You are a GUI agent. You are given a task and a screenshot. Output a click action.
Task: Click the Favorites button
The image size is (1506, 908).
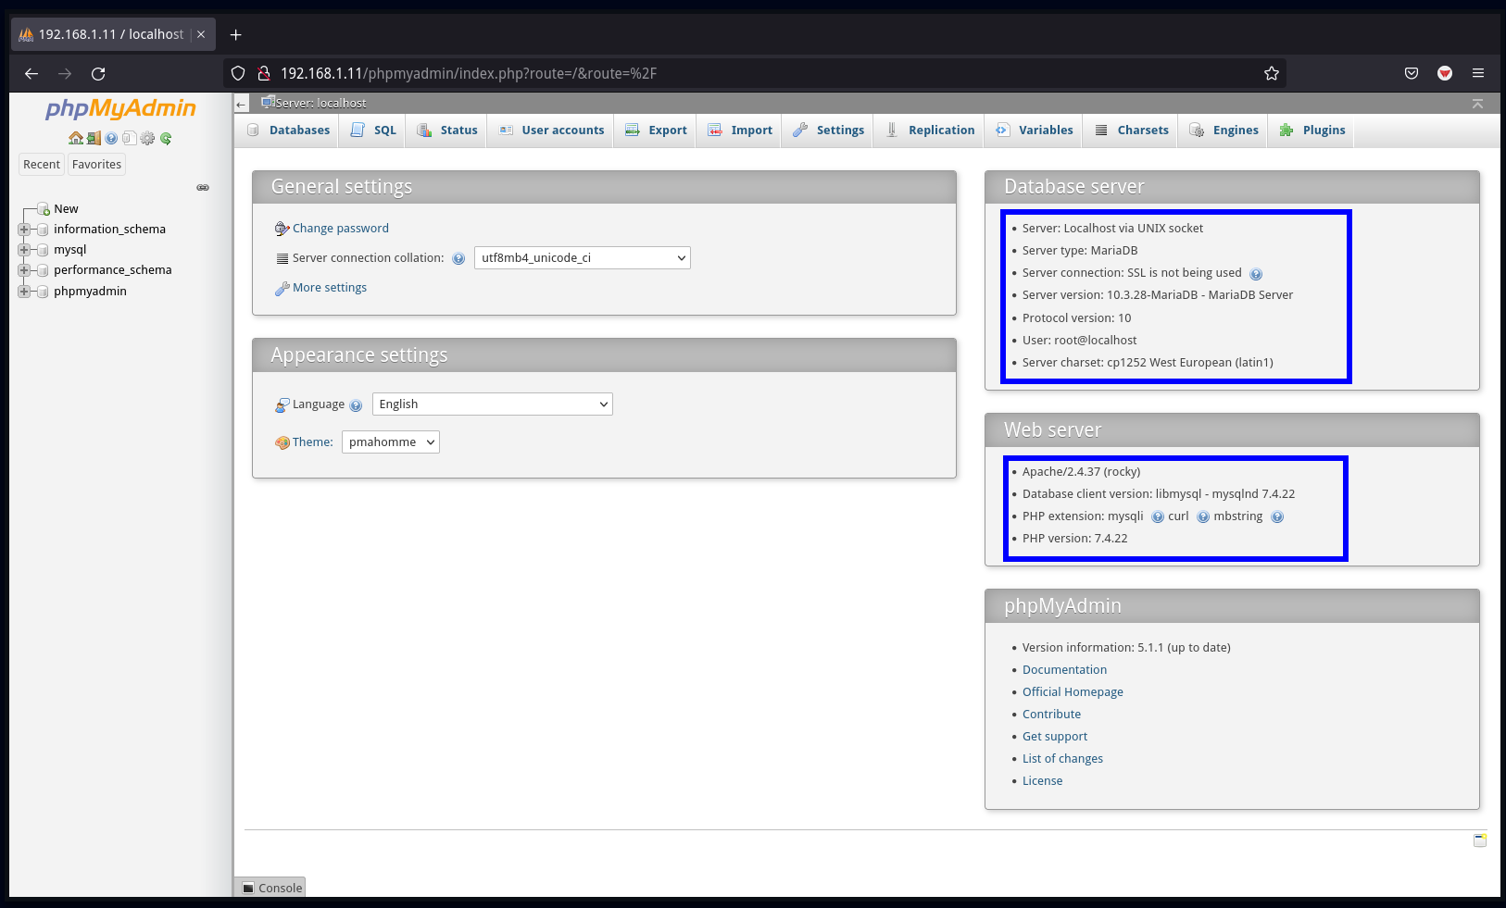pyautogui.click(x=97, y=165)
